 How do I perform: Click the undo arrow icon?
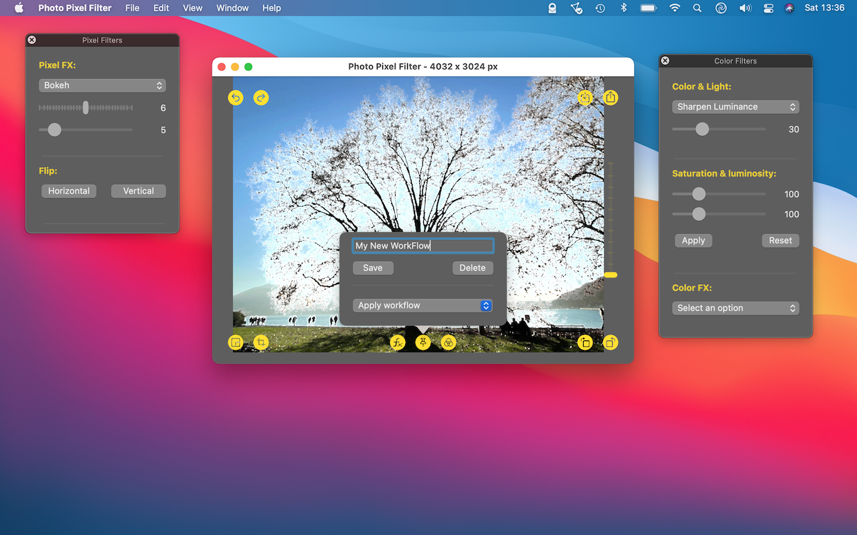coord(236,98)
